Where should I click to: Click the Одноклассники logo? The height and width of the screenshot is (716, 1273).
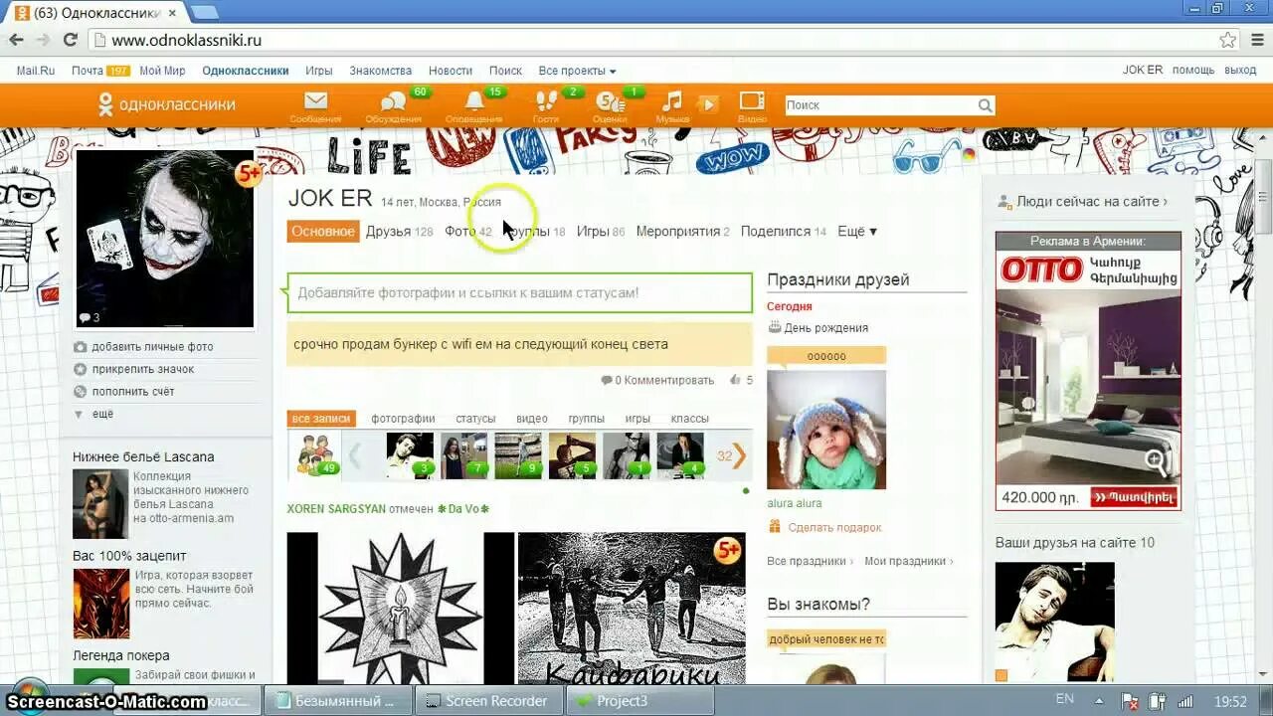tap(167, 104)
